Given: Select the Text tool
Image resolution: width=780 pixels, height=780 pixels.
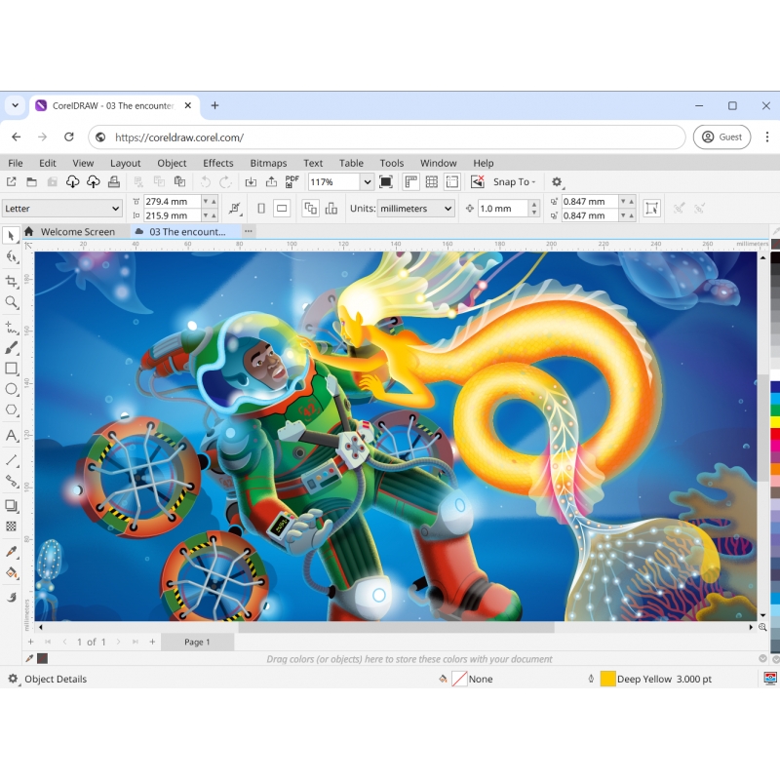Looking at the screenshot, I should pos(11,435).
